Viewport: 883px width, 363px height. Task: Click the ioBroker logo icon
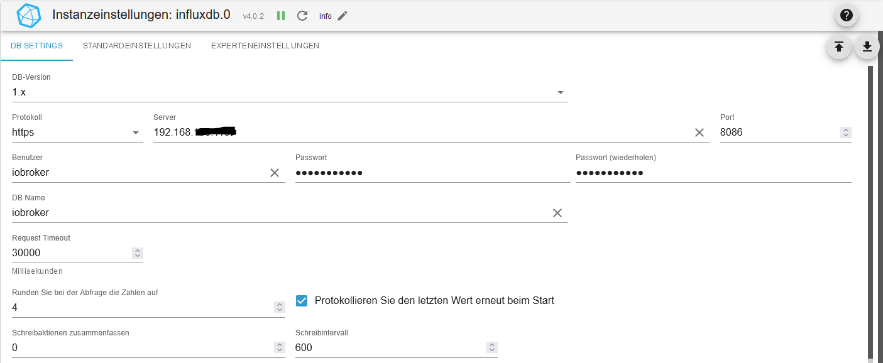click(x=28, y=16)
